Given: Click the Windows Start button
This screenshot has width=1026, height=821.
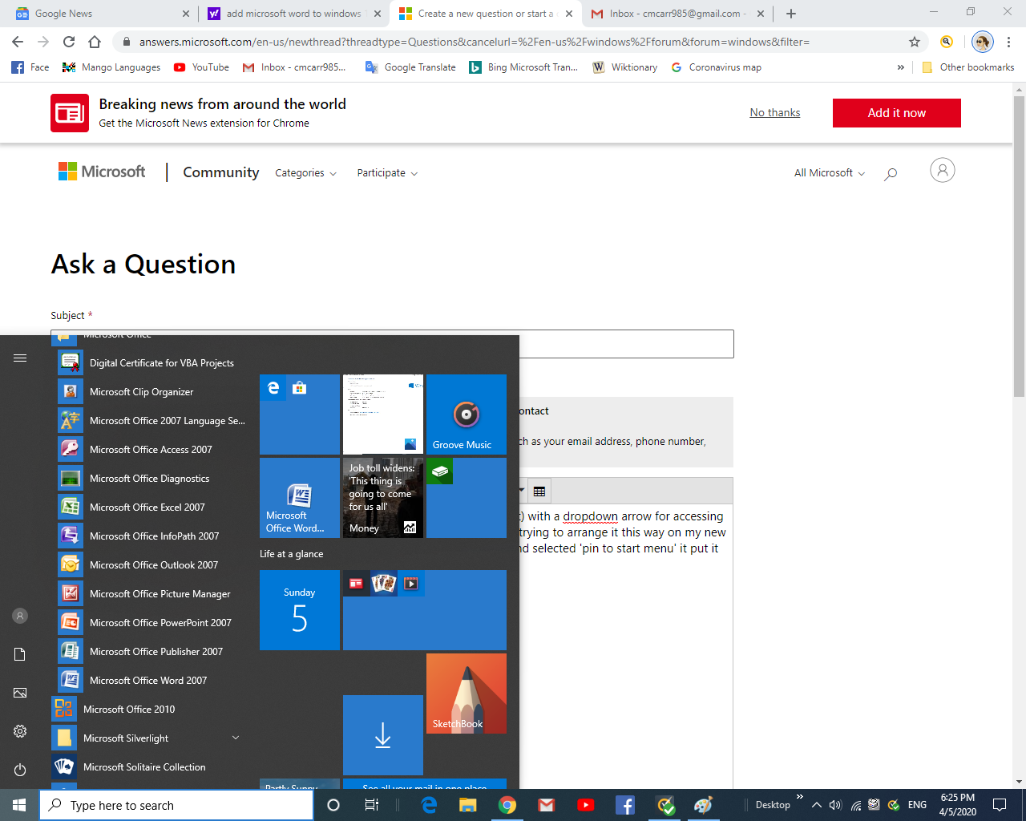Looking at the screenshot, I should pos(19,805).
